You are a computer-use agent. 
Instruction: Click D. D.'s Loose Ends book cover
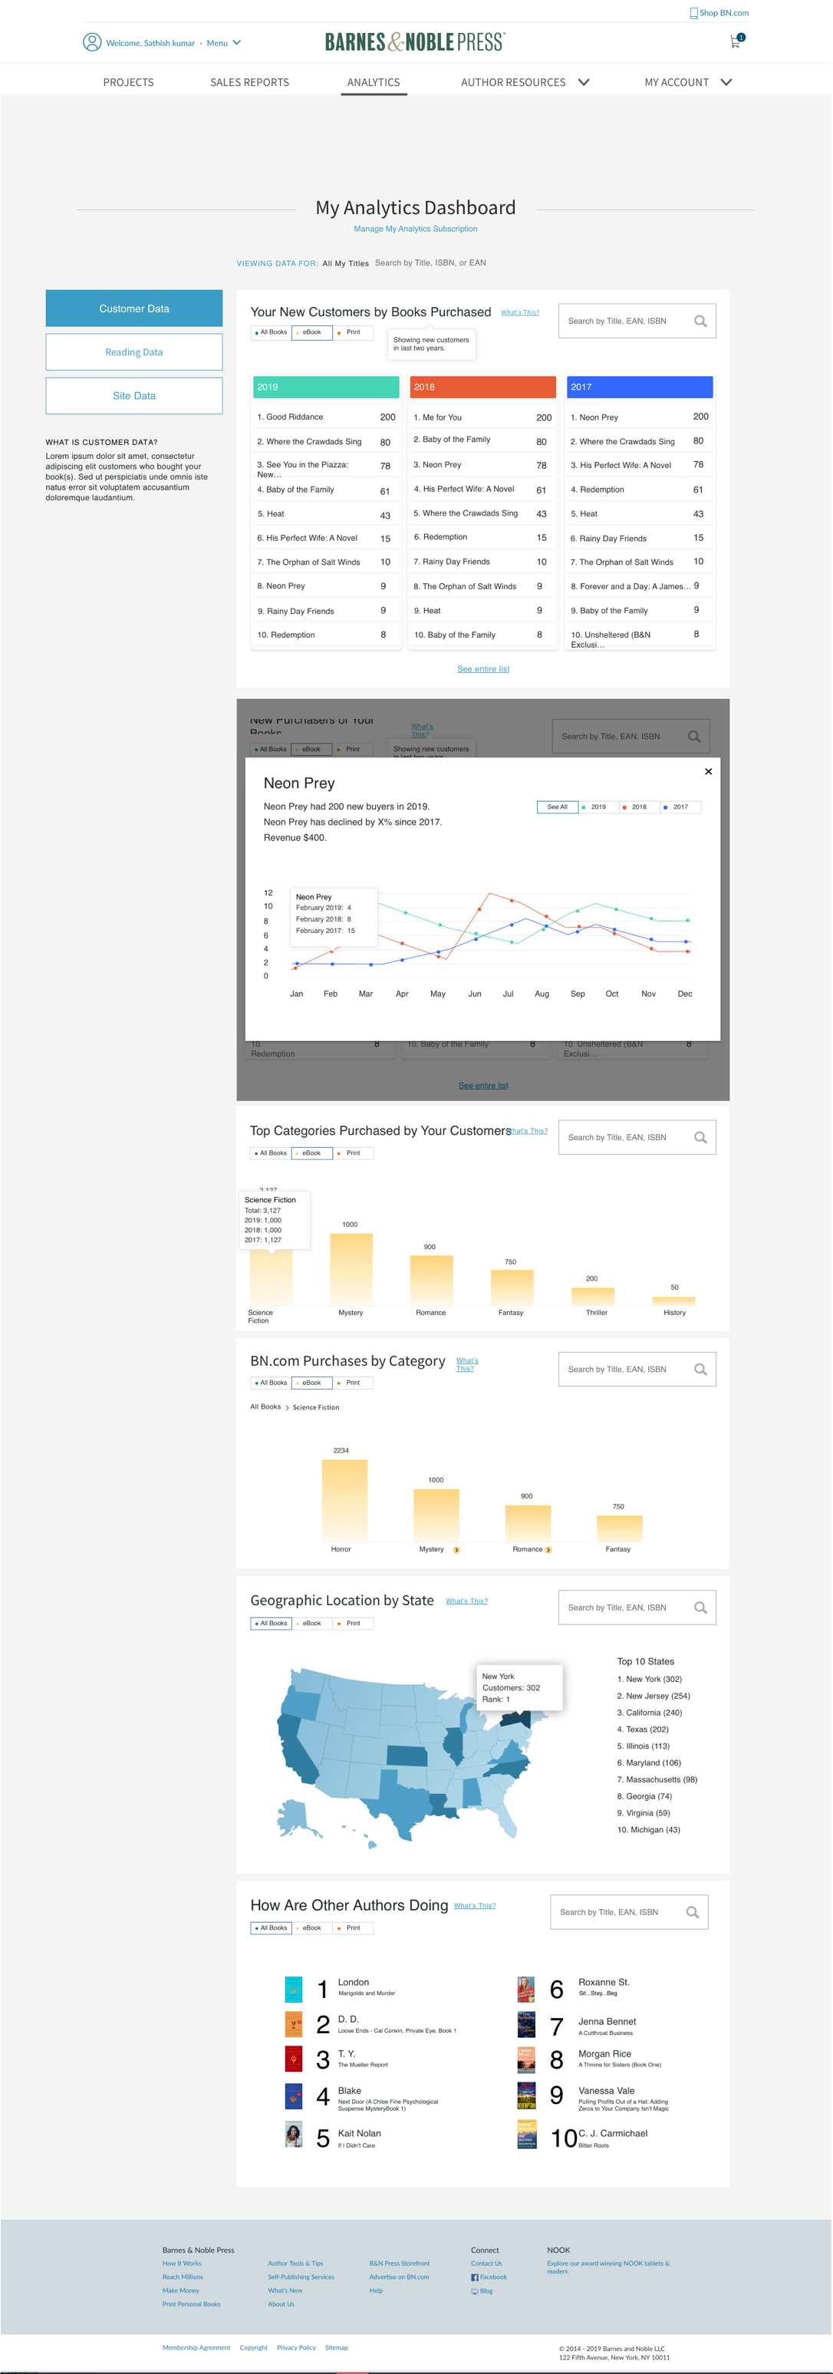(293, 2025)
